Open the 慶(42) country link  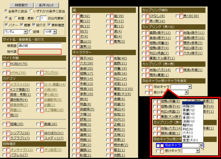tap(85, 16)
